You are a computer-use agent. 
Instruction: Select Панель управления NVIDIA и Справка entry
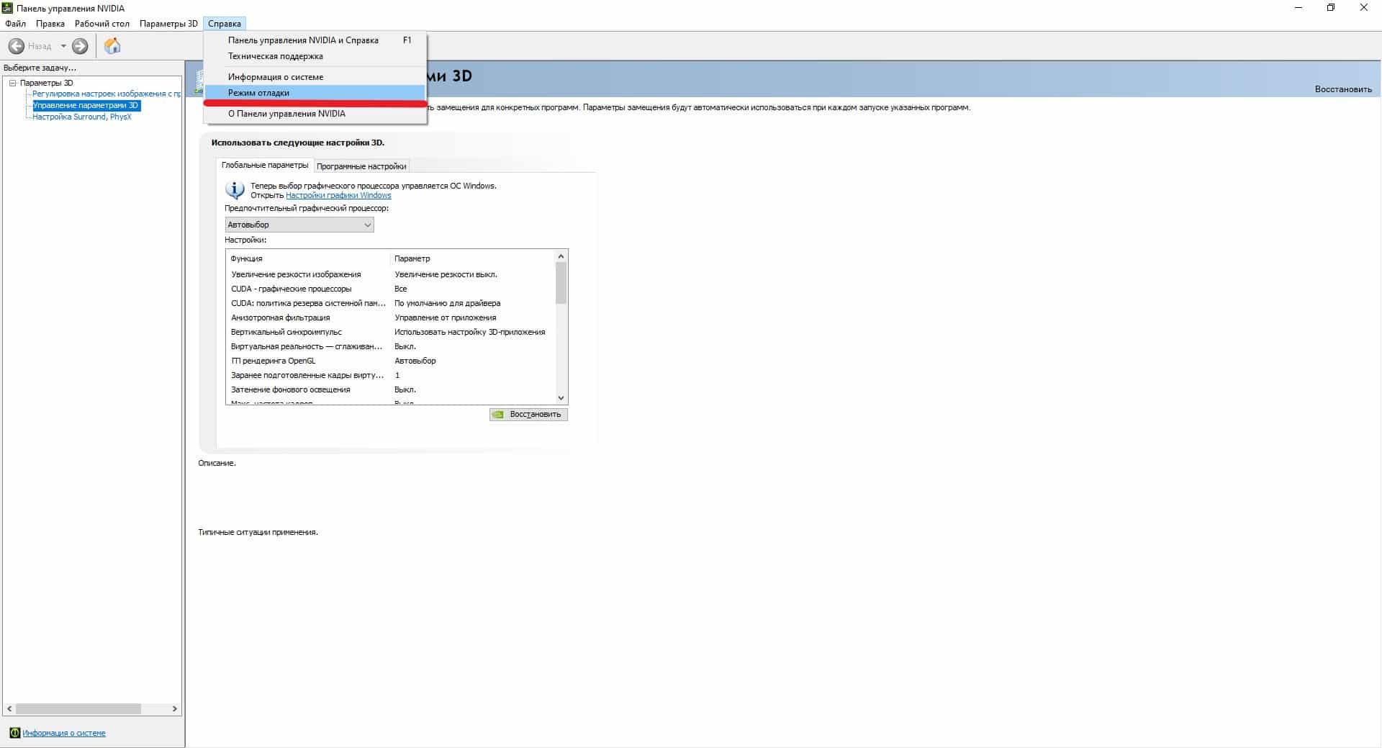pyautogui.click(x=315, y=40)
